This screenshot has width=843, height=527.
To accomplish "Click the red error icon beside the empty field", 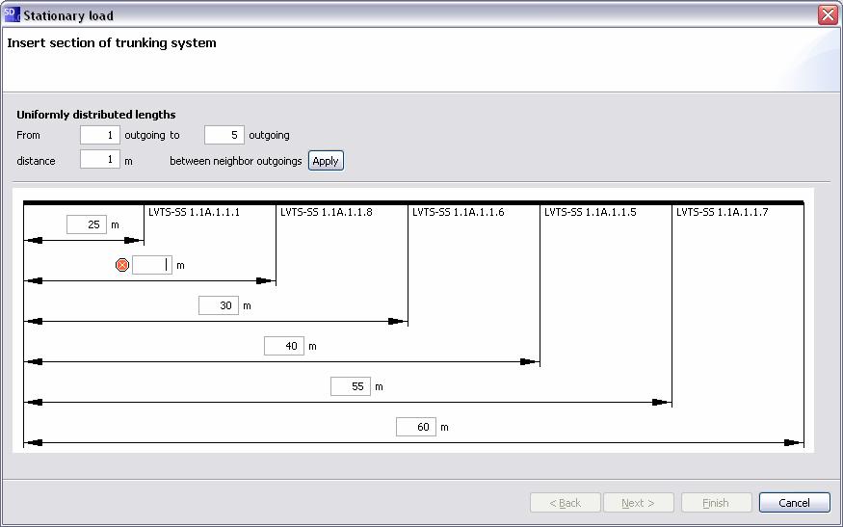I will click(122, 265).
